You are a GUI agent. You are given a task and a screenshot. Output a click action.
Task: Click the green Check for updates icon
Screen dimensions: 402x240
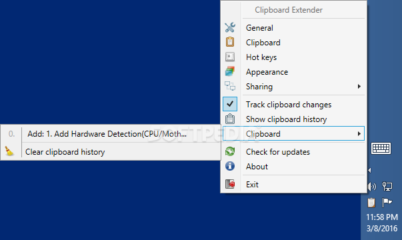(230, 151)
